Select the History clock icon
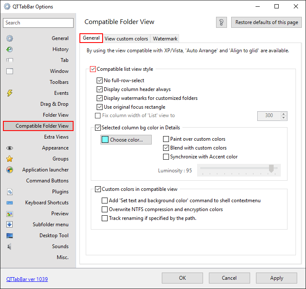Image resolution: width=306 pixels, height=289 pixels. [x=10, y=49]
